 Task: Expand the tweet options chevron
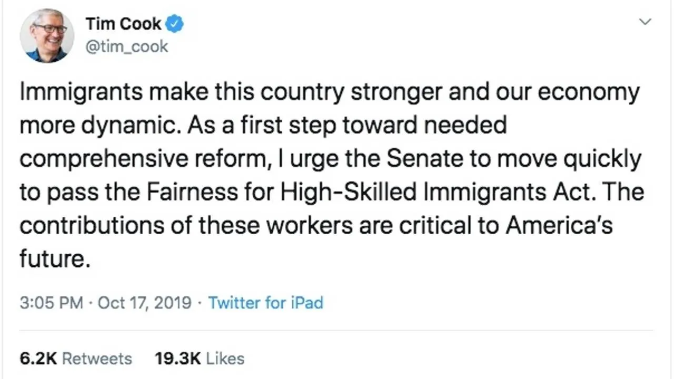[x=645, y=22]
